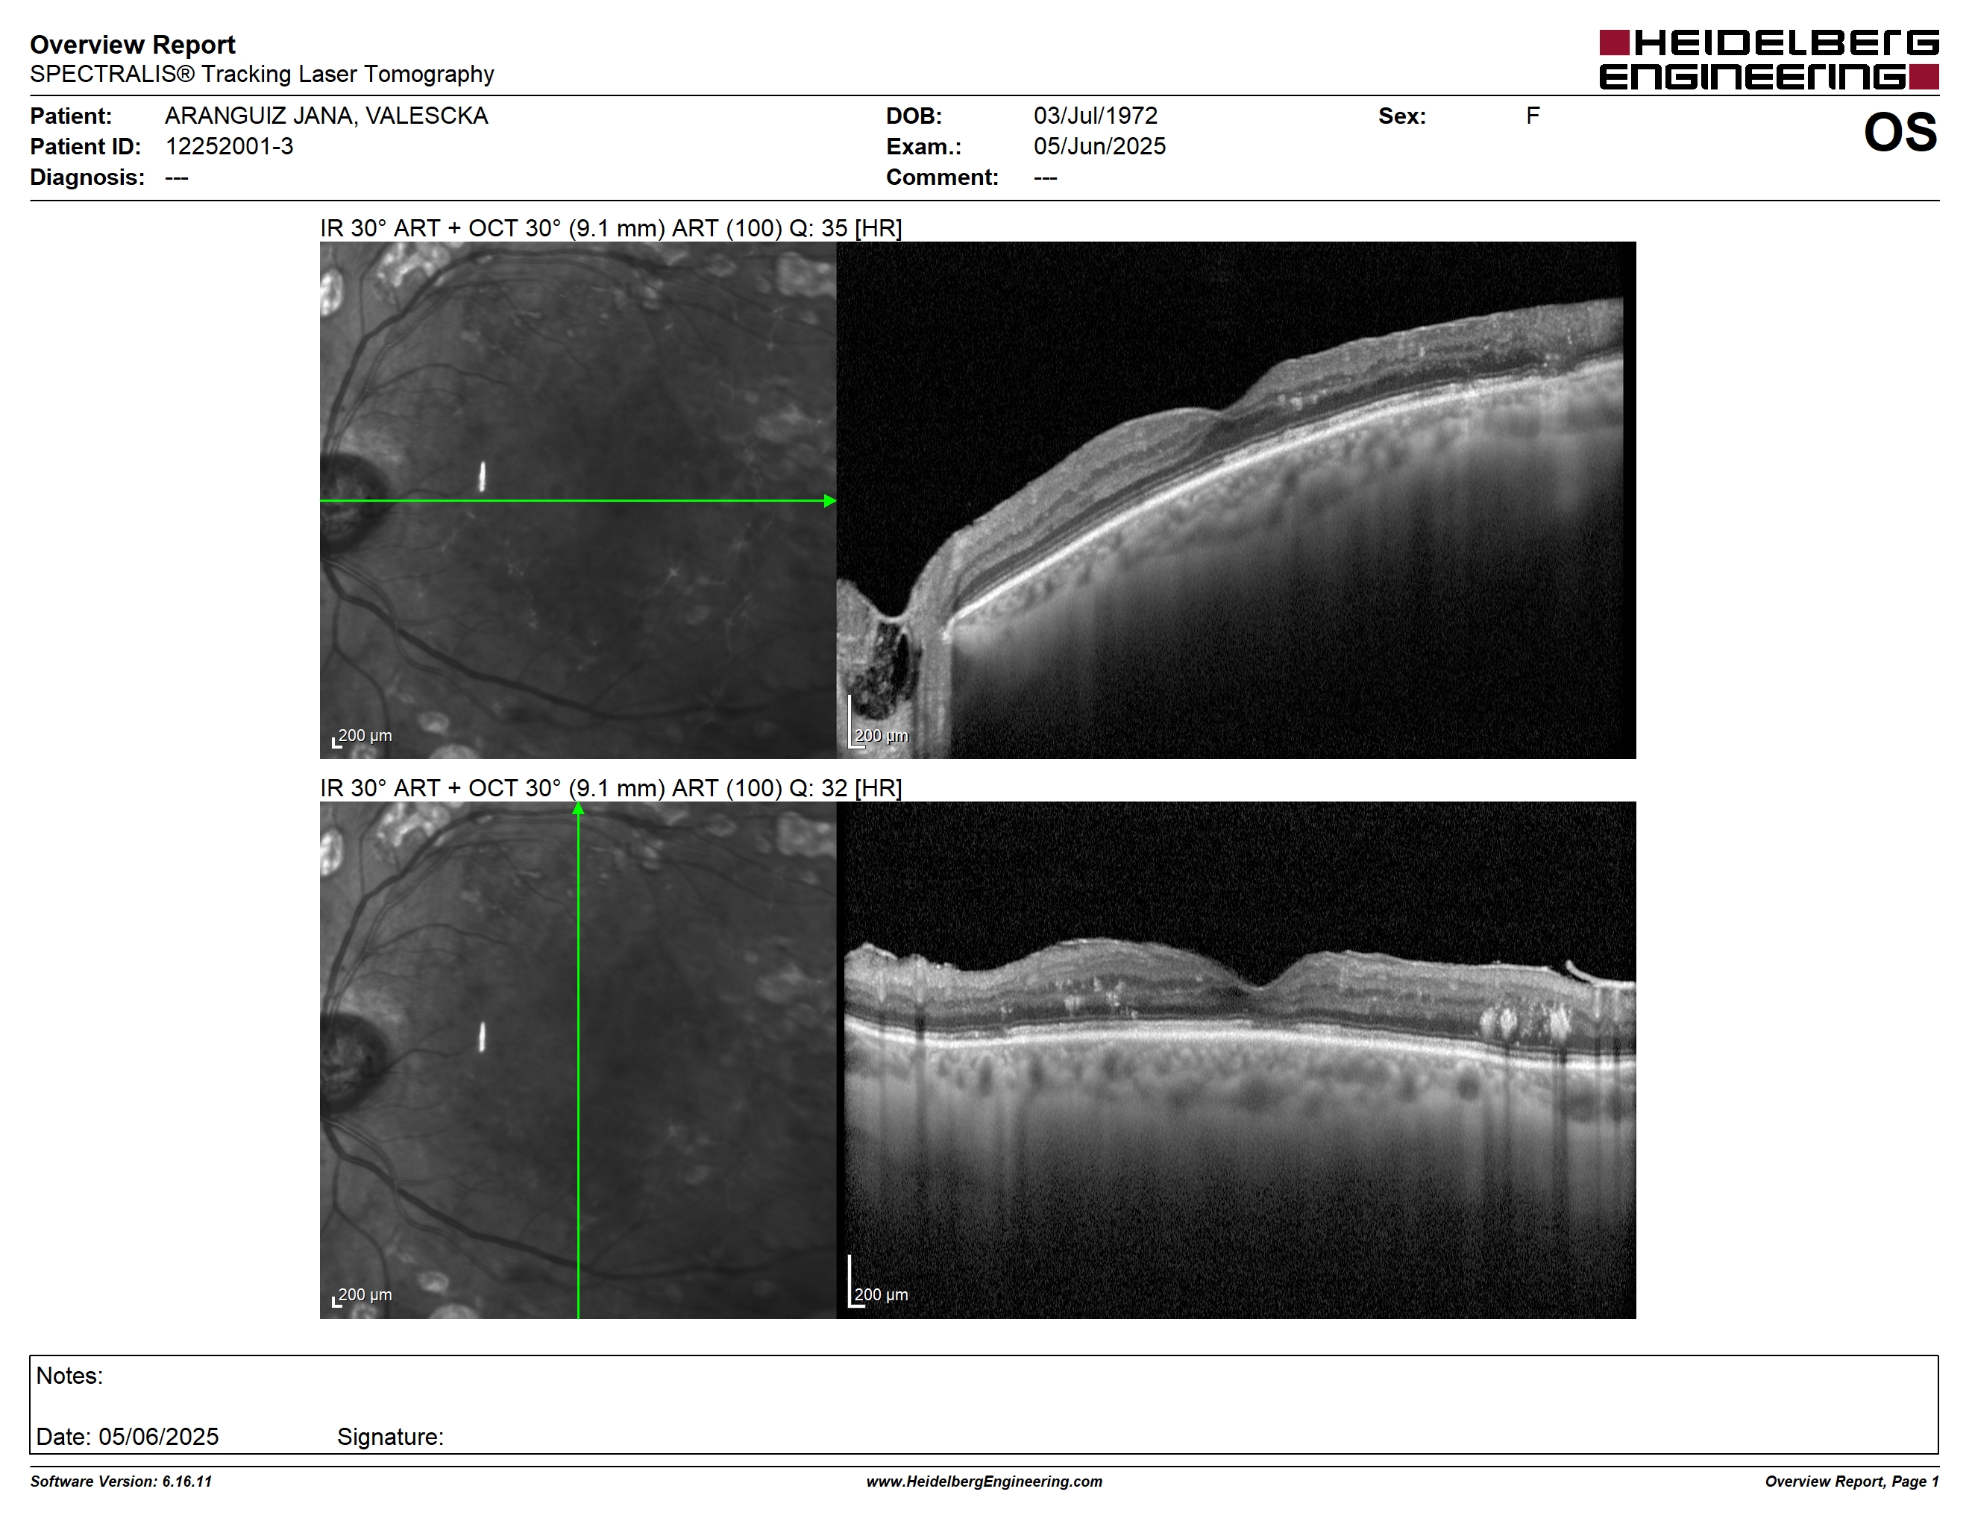Open the bottom vertical OCT B-scan image
This screenshot has width=1969, height=1521.
tap(1236, 1060)
